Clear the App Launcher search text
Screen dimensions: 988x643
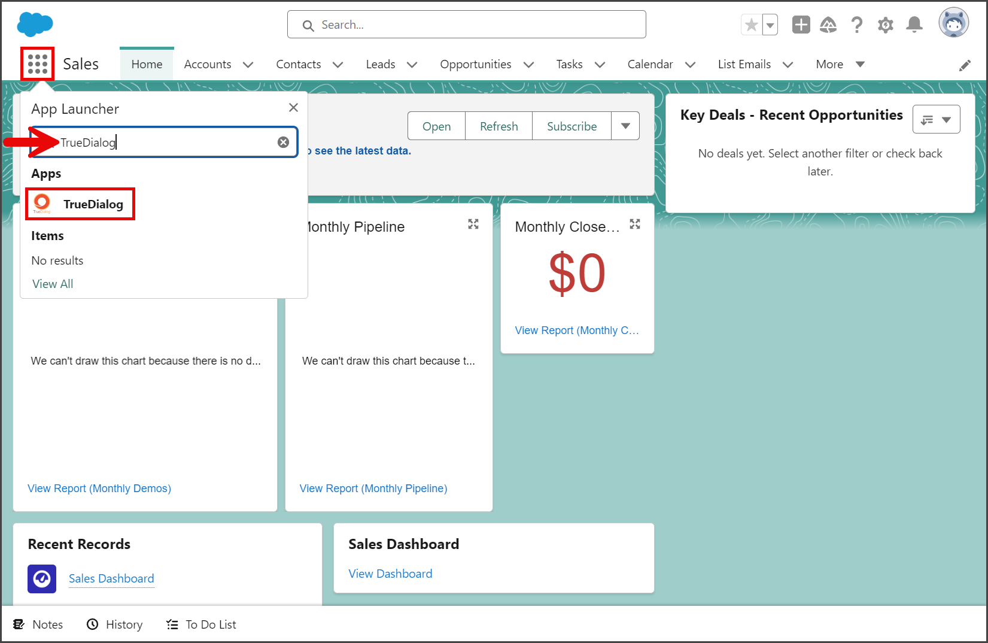tap(283, 142)
